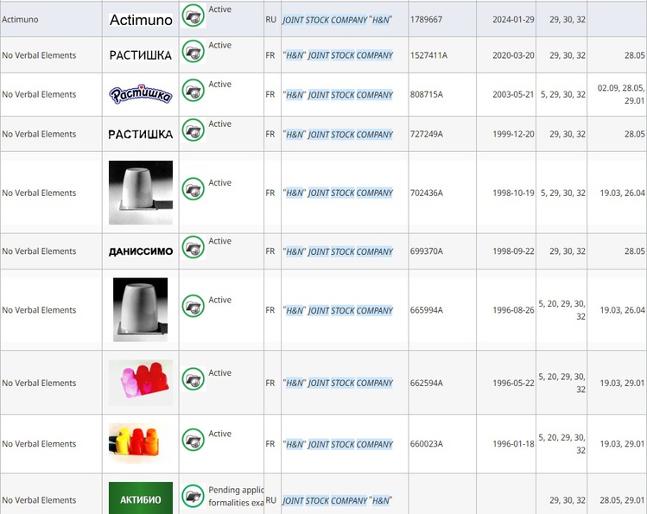Click registration number 1527411A
The height and width of the screenshot is (514, 647).
point(428,55)
